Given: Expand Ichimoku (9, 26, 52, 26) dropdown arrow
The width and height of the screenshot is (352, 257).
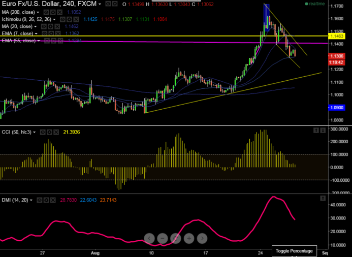Looking at the screenshot, I should 54,19.
